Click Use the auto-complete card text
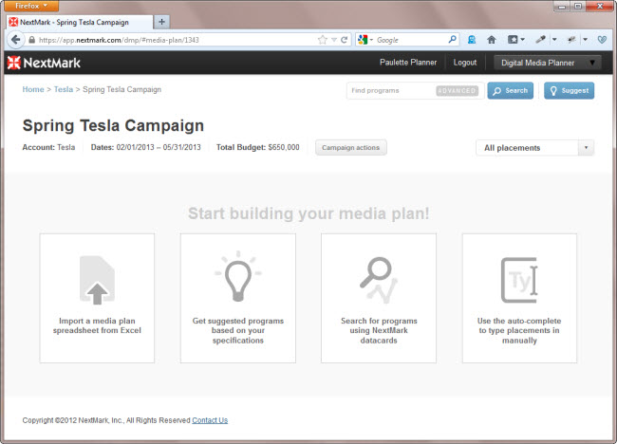Screen dimensions: 617x444 [519, 330]
